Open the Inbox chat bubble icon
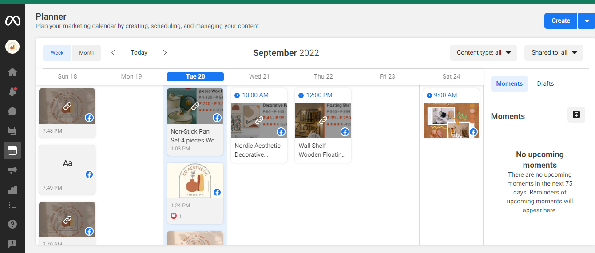This screenshot has width=595, height=253. 12,111
